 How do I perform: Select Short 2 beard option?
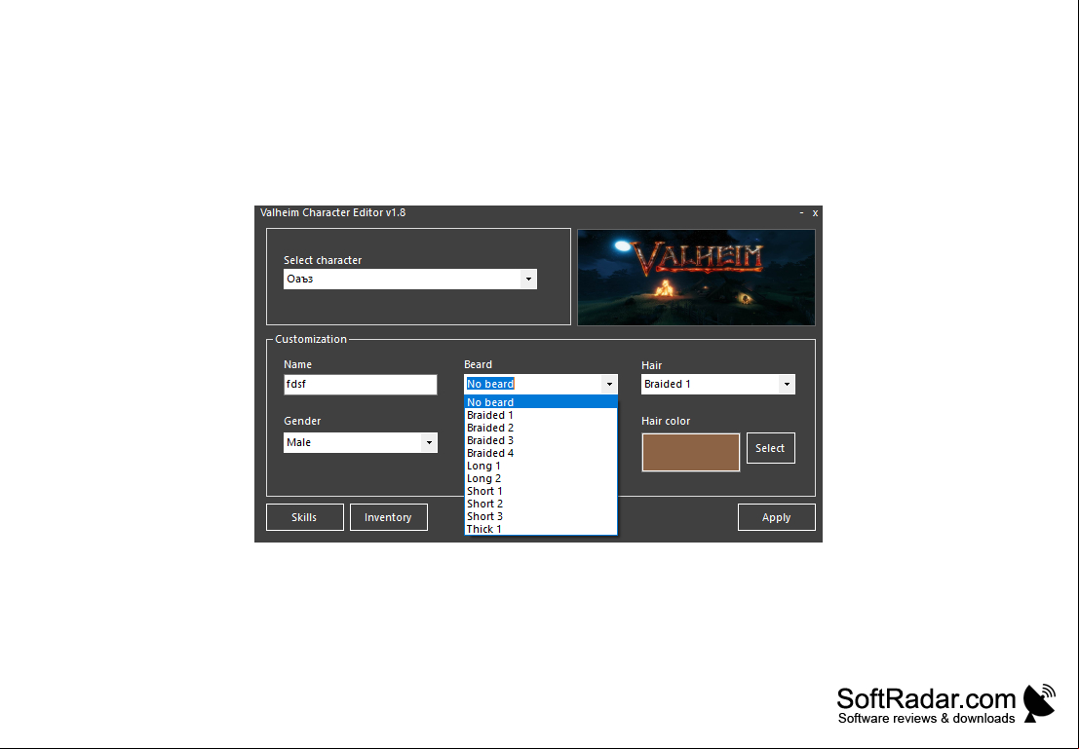coord(541,504)
